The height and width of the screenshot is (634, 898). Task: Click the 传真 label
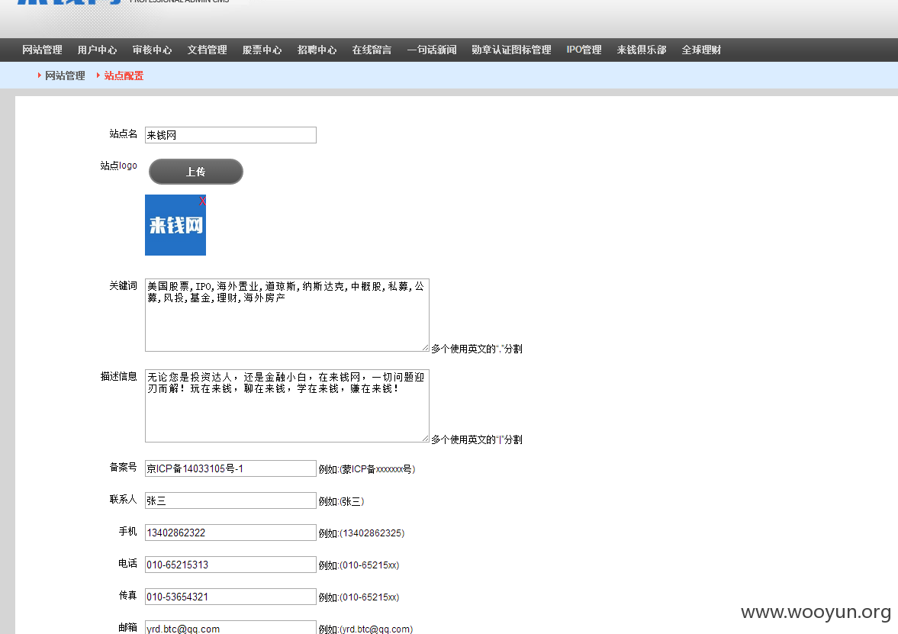pos(127,596)
